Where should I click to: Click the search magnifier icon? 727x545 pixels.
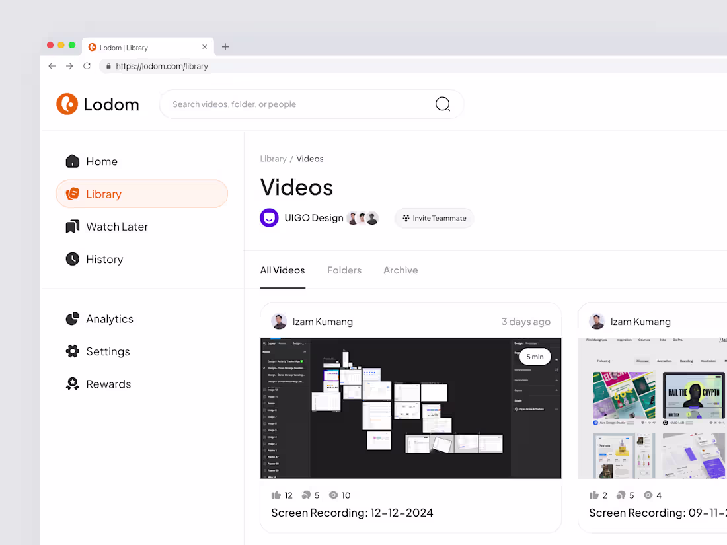click(x=442, y=104)
